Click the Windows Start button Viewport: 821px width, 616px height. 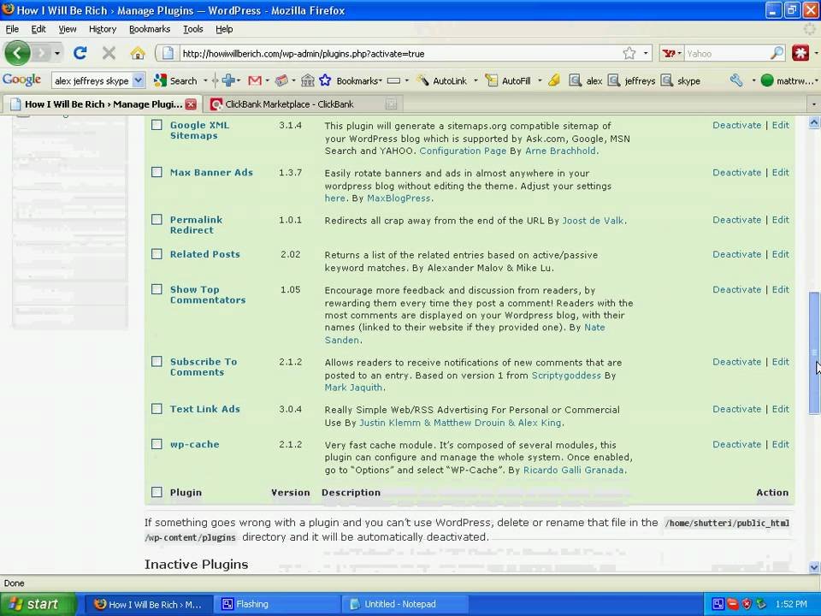(x=34, y=604)
